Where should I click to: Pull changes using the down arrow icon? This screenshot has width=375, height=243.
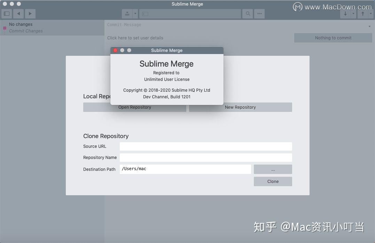tap(345, 14)
